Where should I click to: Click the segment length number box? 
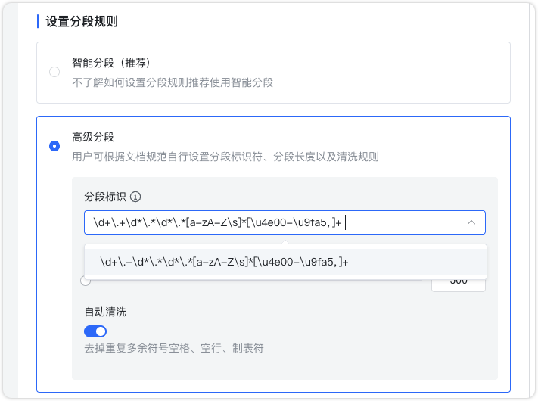[x=458, y=283]
